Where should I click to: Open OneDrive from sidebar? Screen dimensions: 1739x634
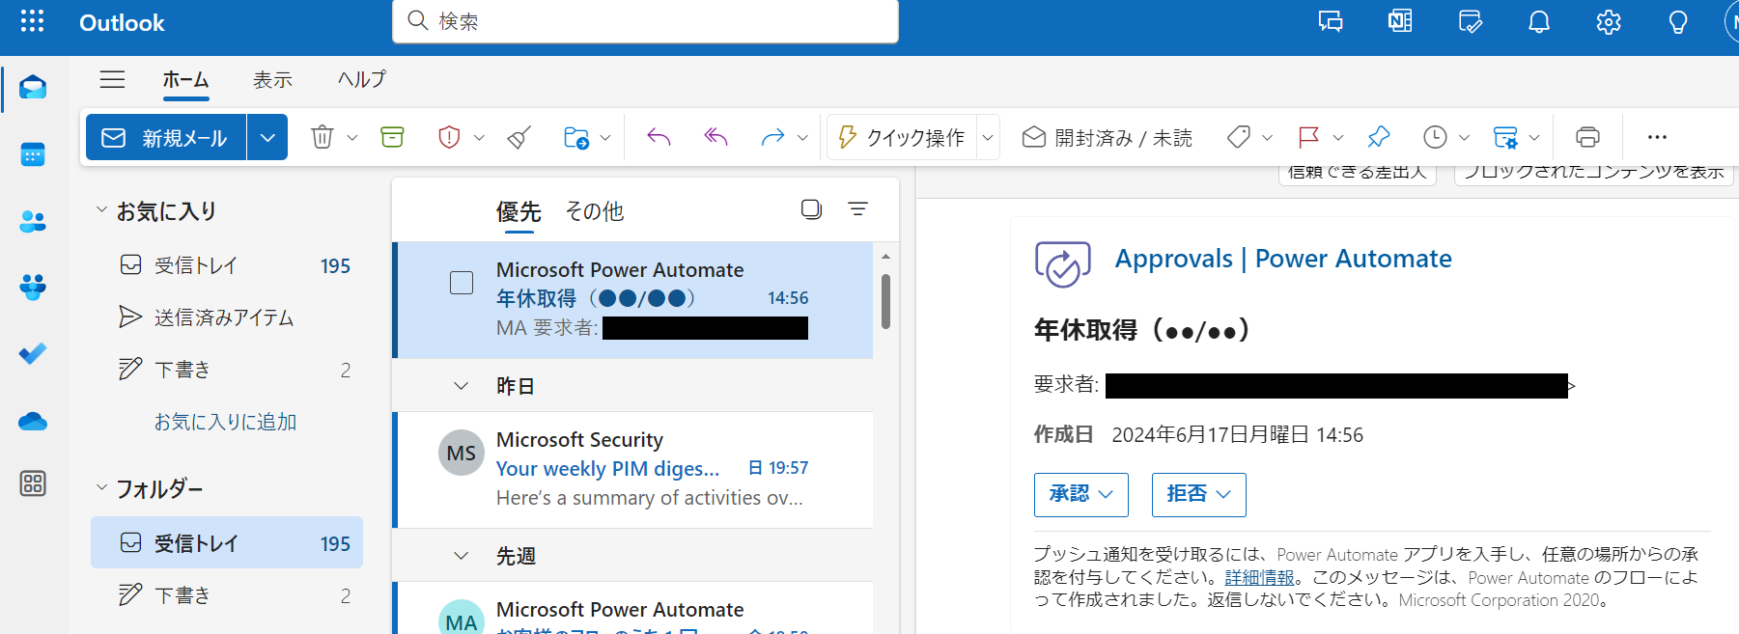[33, 421]
